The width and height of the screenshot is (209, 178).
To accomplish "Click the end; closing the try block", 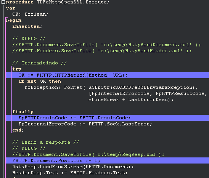I will pos(18,130).
